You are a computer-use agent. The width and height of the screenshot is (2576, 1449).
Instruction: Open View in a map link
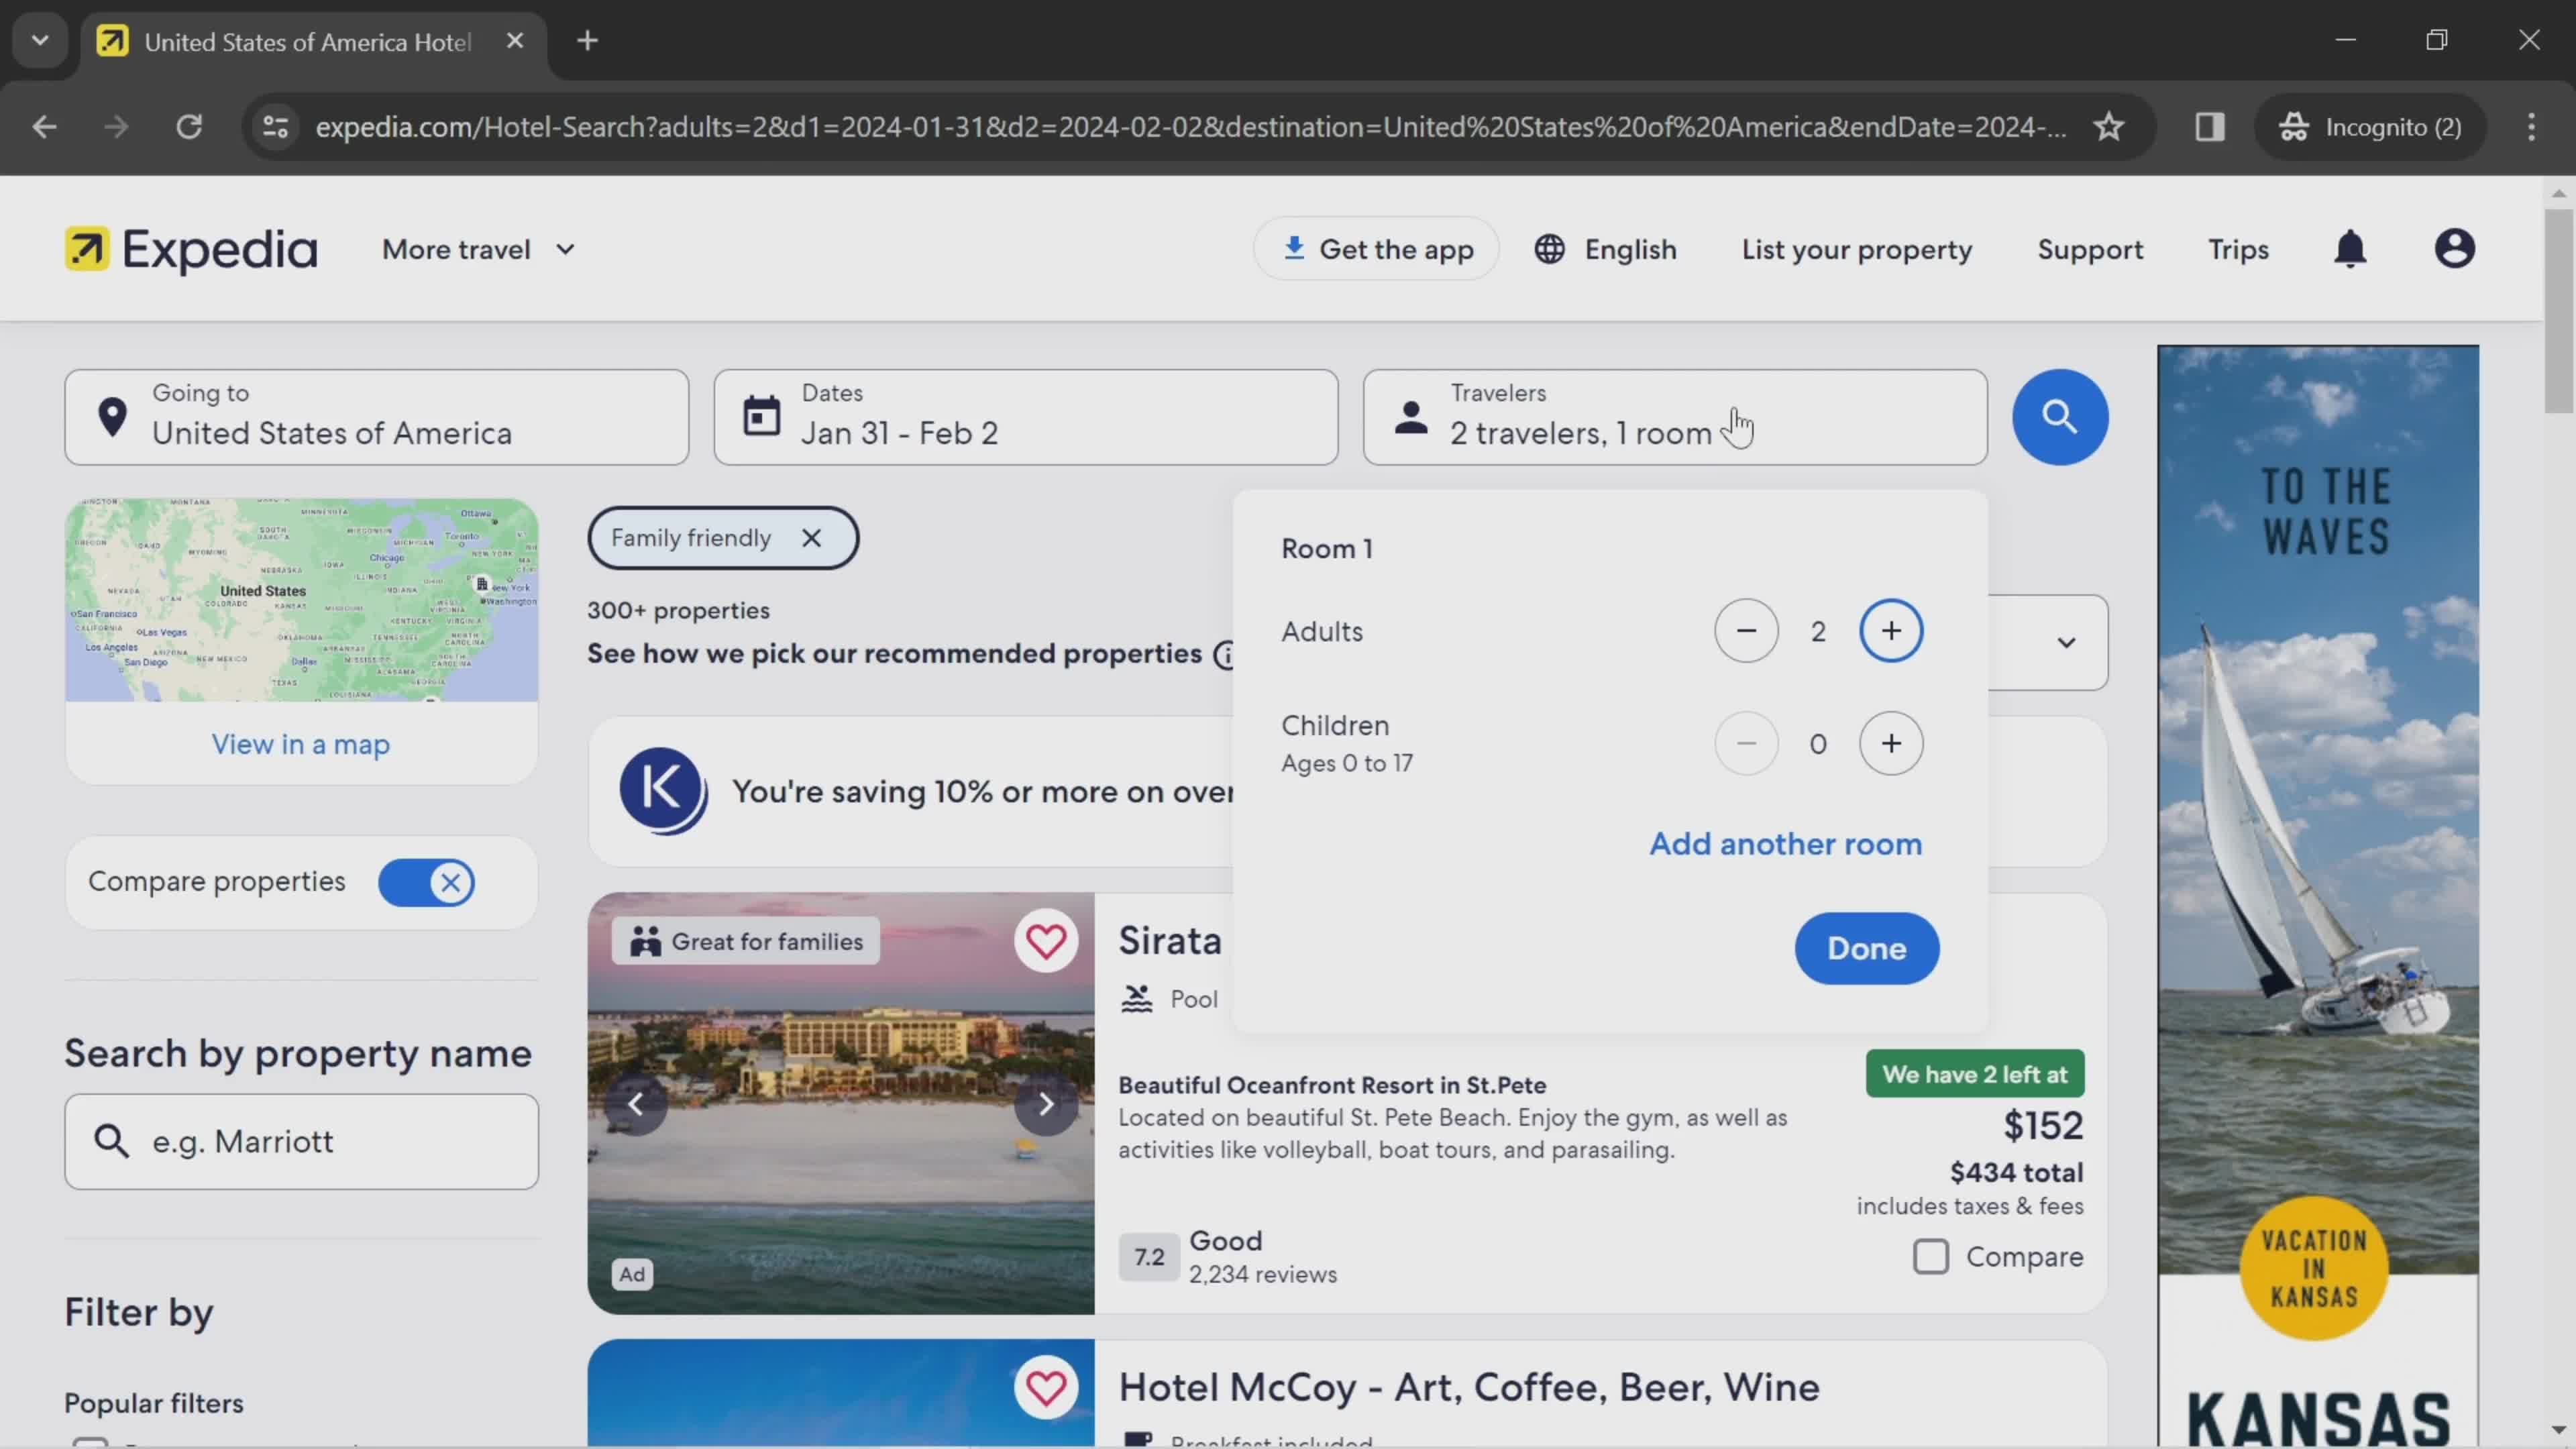tap(301, 744)
